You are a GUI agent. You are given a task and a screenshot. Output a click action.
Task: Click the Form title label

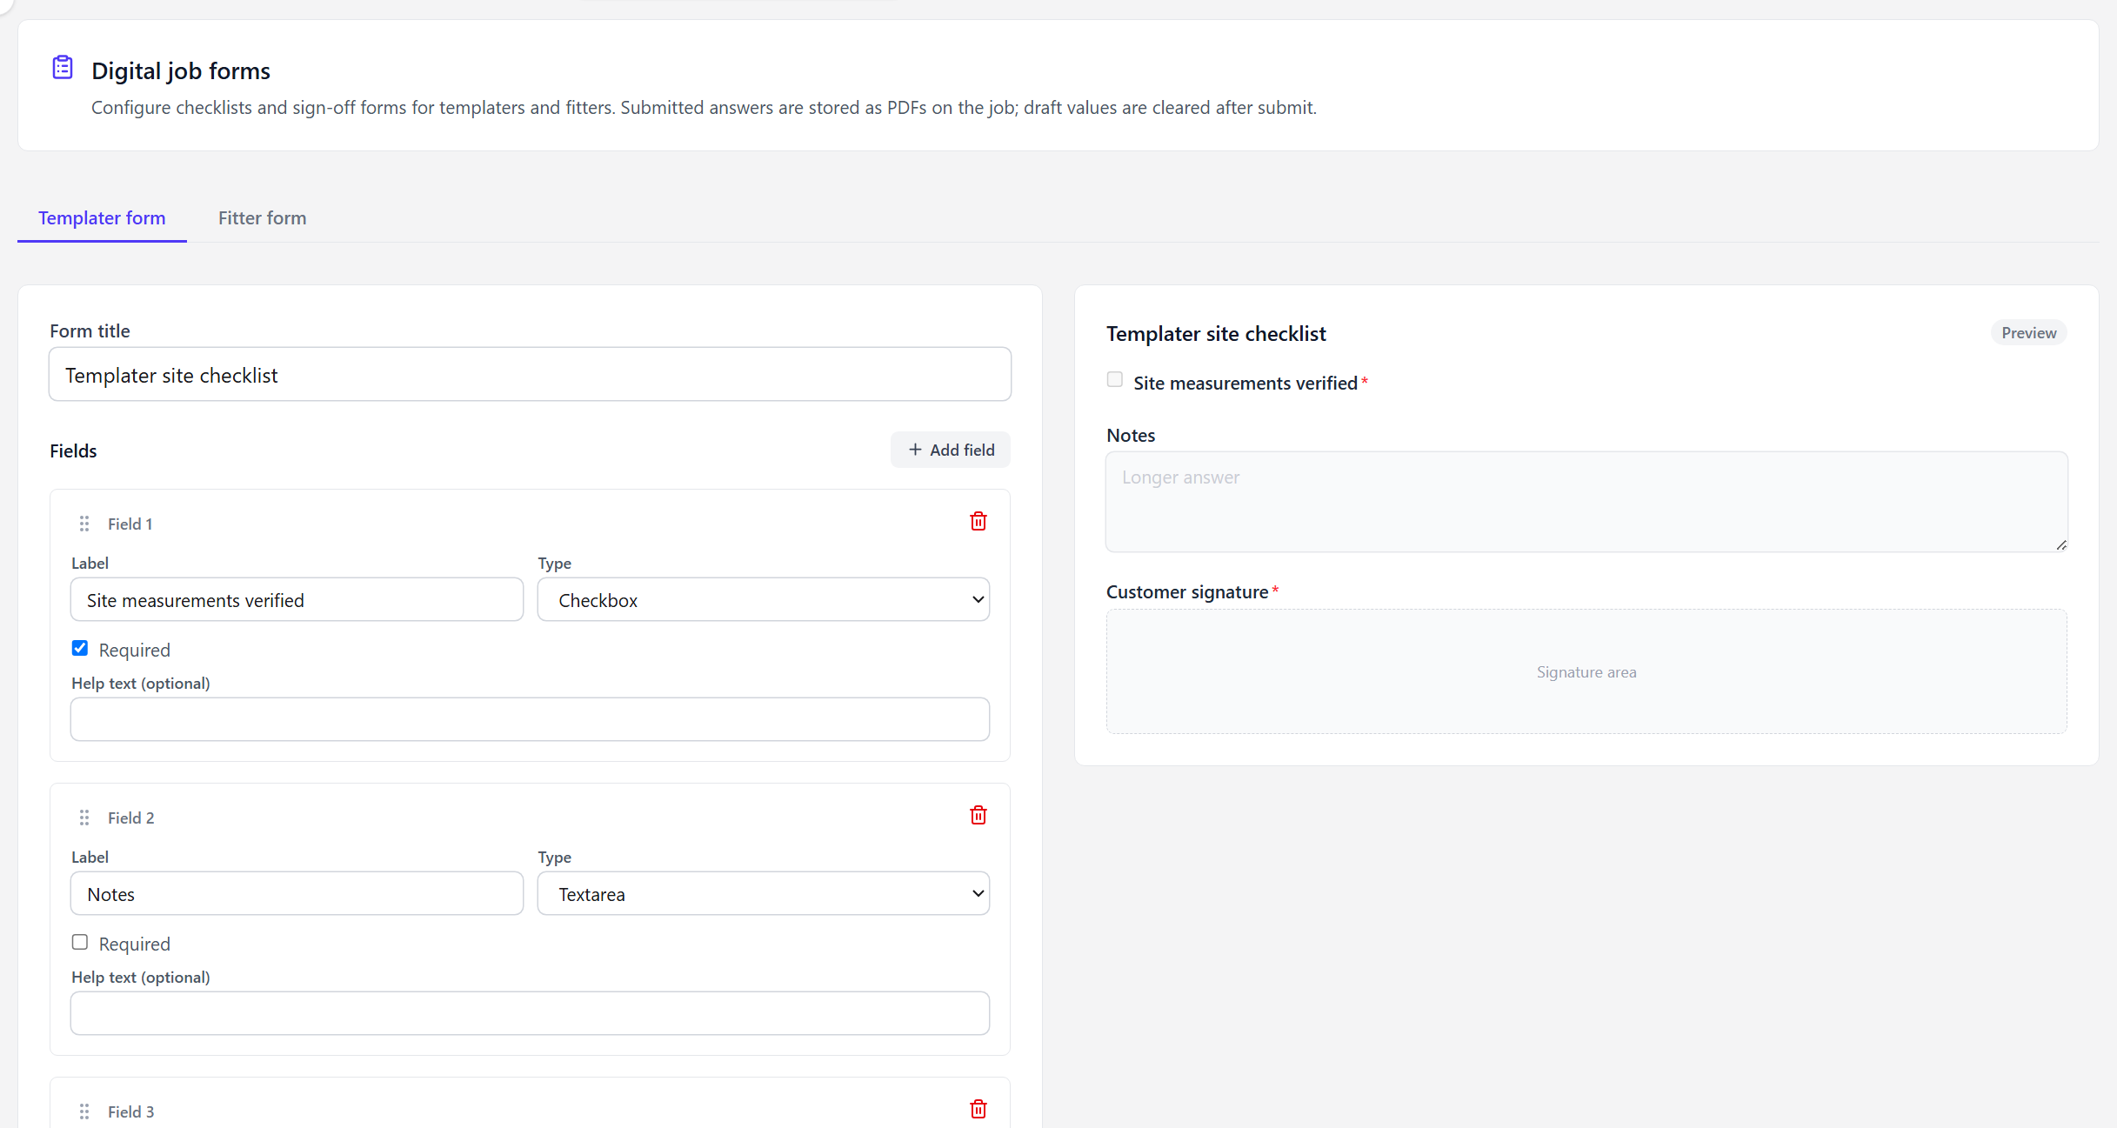pyautogui.click(x=90, y=331)
